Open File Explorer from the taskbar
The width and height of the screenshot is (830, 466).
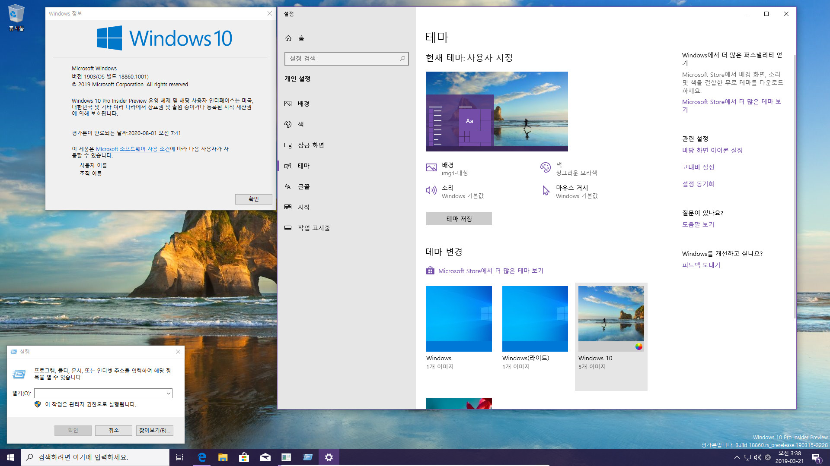(x=223, y=457)
